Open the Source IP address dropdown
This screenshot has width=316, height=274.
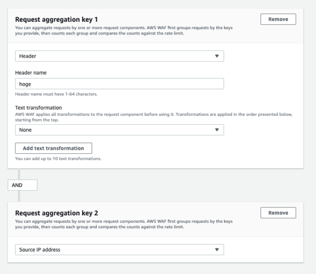(119, 250)
